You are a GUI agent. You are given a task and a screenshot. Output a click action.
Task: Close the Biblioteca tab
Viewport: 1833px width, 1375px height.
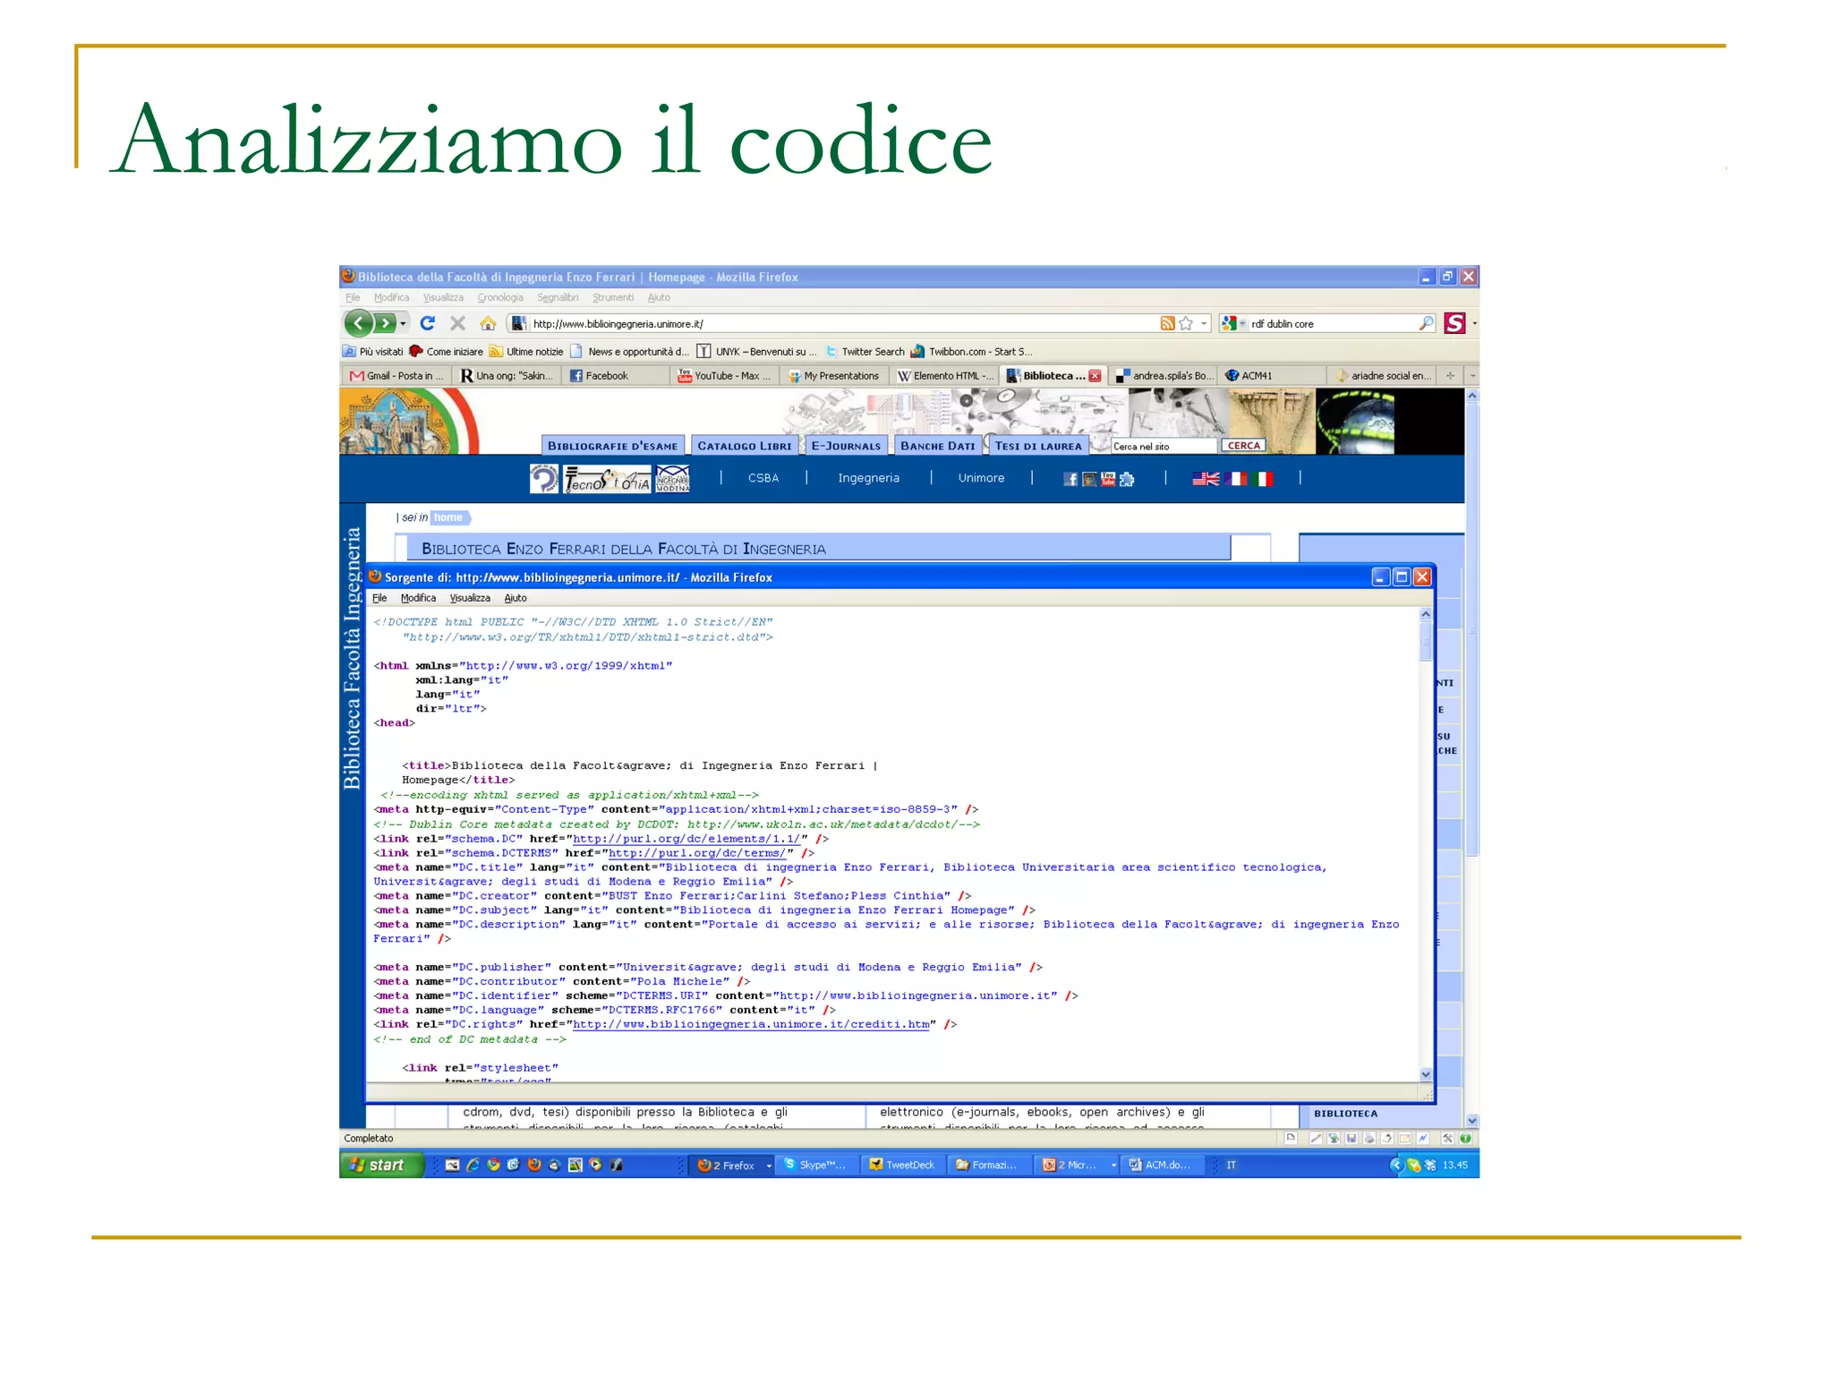tap(1095, 376)
